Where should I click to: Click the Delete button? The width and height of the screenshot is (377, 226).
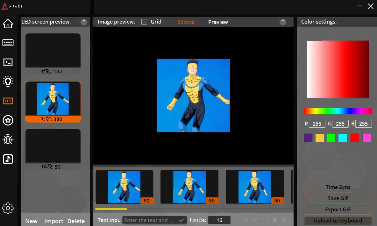pyautogui.click(x=76, y=221)
